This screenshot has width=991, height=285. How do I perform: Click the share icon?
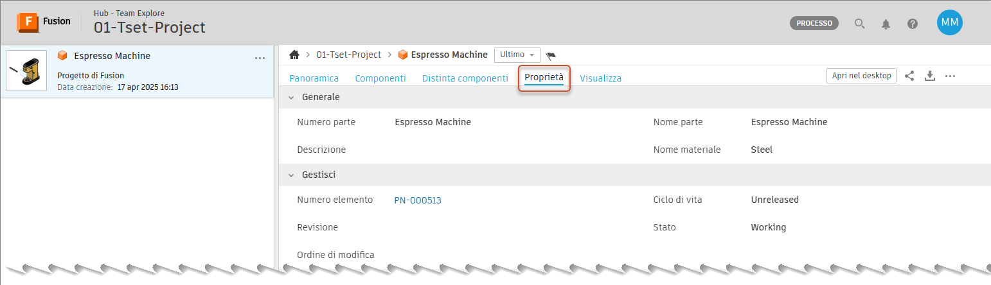coord(909,76)
